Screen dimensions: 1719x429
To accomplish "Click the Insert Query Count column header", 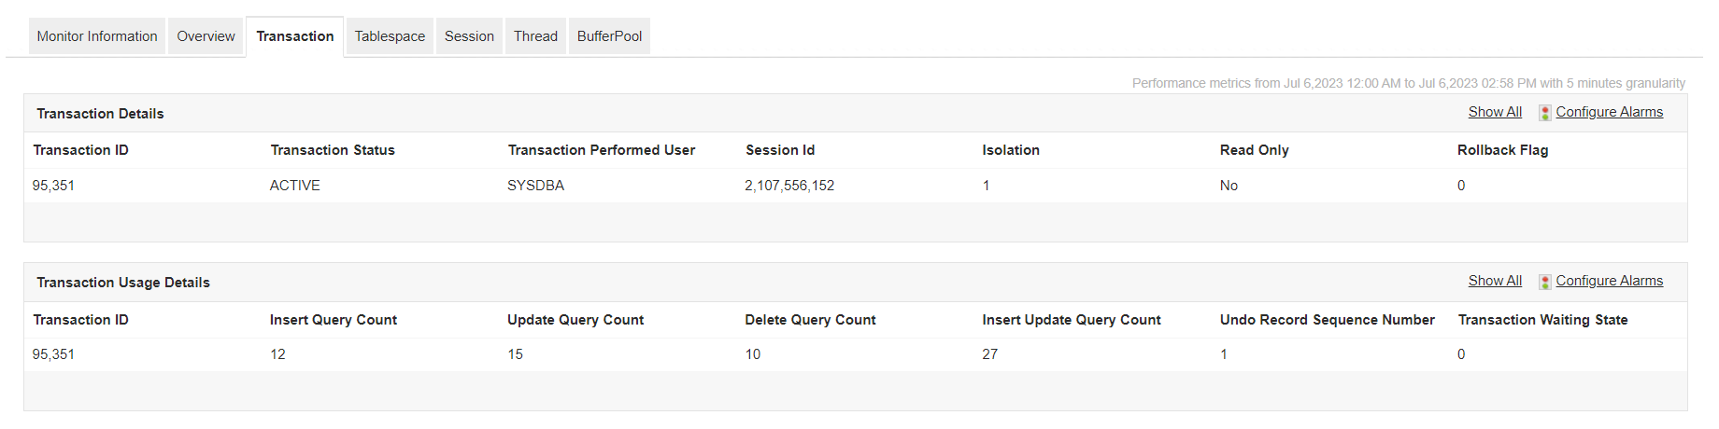I will [334, 320].
